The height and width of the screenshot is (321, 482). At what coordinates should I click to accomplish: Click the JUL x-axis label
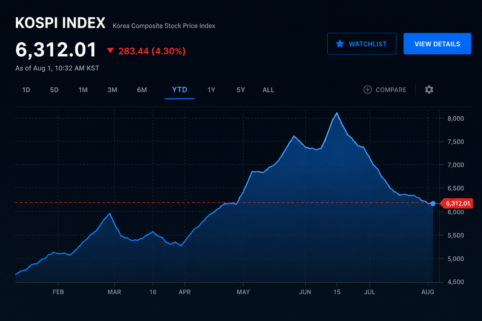coord(369,292)
